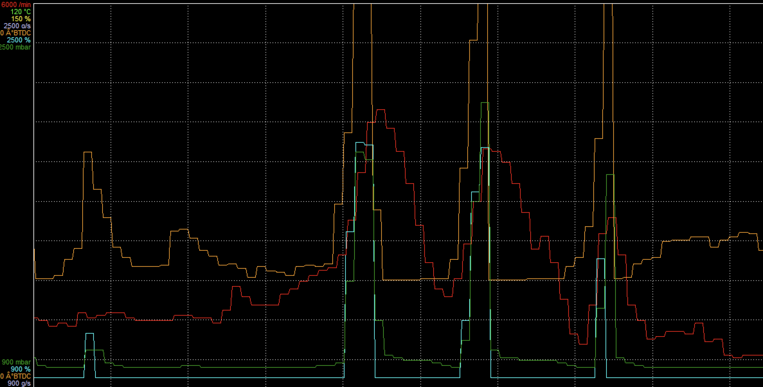Click the cyan 2500 % axis label

coord(19,40)
